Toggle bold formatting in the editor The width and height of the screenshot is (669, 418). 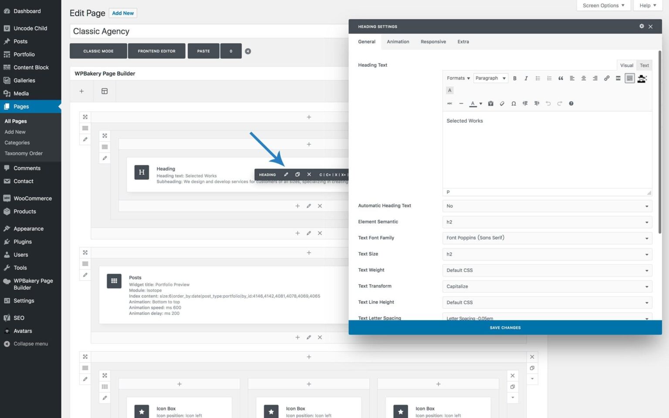coord(515,78)
